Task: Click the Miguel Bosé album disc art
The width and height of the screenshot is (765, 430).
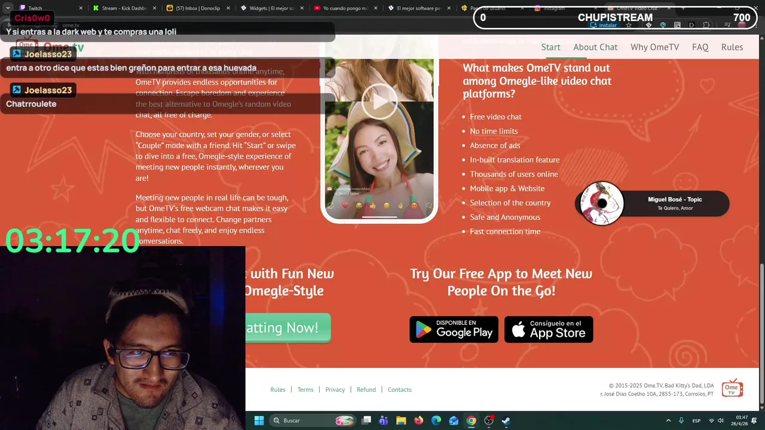Action: (x=602, y=204)
